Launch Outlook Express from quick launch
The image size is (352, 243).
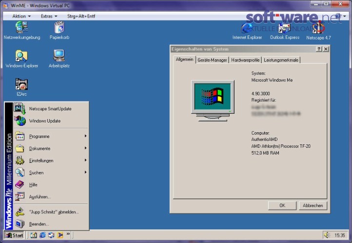pos(51,235)
